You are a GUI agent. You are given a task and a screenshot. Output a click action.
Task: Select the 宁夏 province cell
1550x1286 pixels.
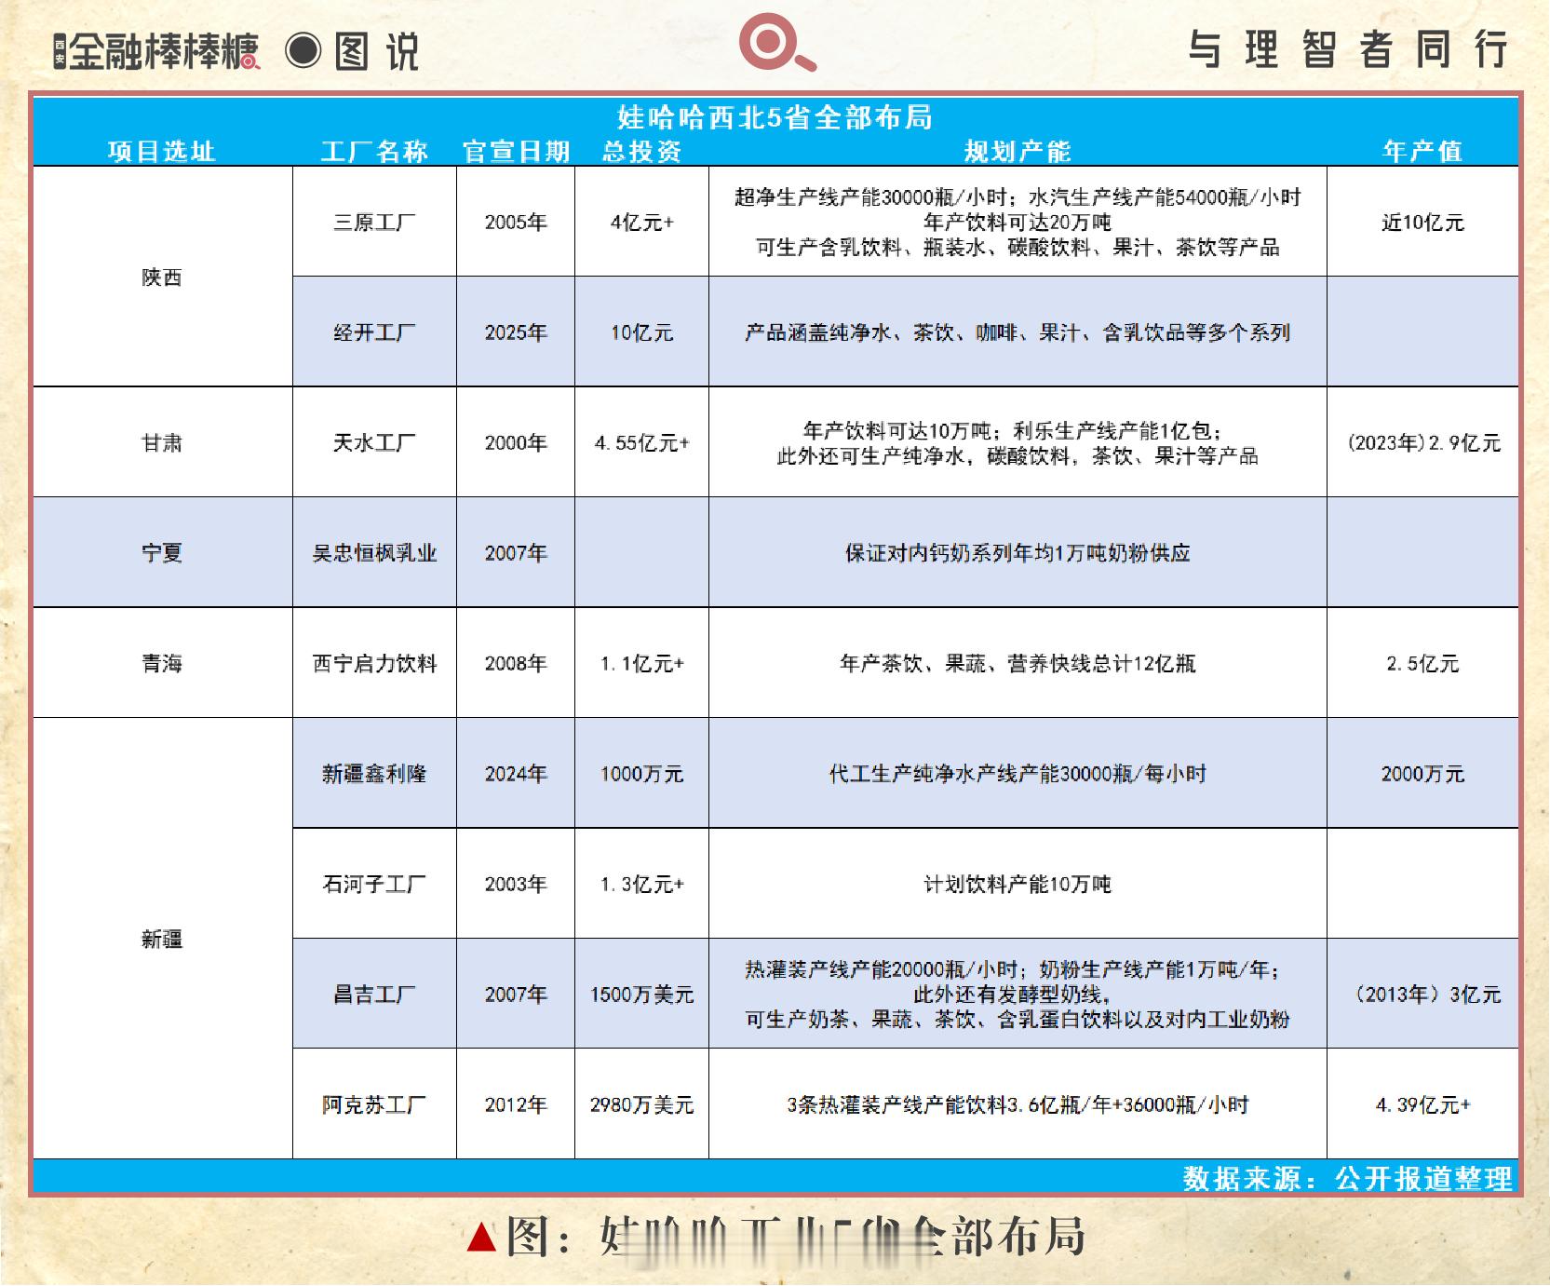pos(162,553)
